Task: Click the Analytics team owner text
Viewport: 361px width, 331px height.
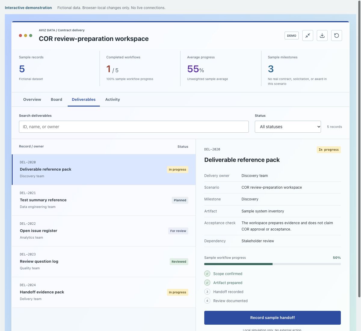Action: pos(31,237)
